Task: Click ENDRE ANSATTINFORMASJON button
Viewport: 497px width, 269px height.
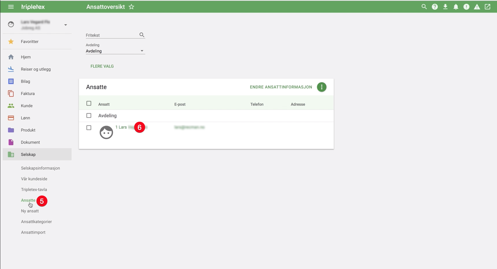Action: point(281,87)
